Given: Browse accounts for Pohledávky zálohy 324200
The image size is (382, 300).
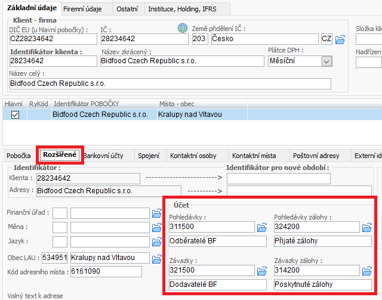Looking at the screenshot, I should pos(366,227).
